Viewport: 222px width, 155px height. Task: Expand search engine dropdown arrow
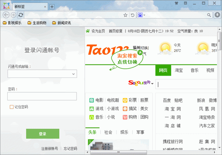(x=144, y=15)
